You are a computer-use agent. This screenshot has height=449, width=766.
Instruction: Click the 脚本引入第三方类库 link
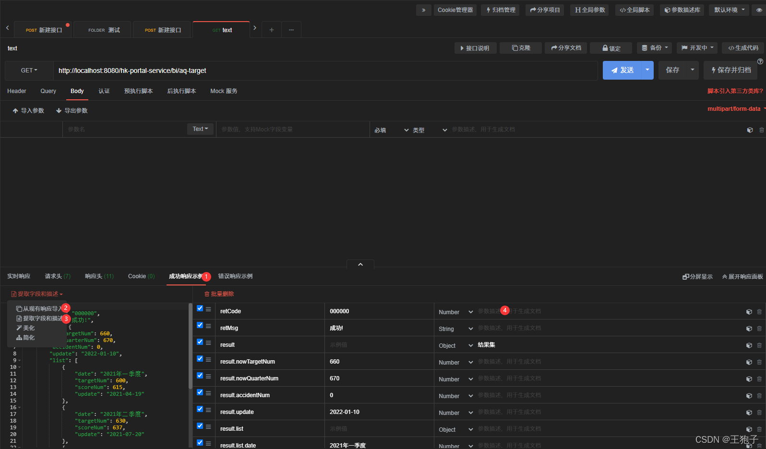[735, 91]
